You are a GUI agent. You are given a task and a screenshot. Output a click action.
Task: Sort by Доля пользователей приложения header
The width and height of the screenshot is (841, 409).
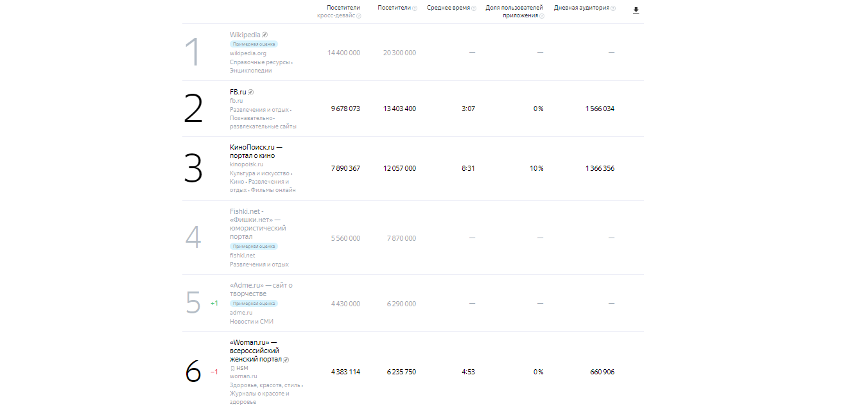(514, 12)
